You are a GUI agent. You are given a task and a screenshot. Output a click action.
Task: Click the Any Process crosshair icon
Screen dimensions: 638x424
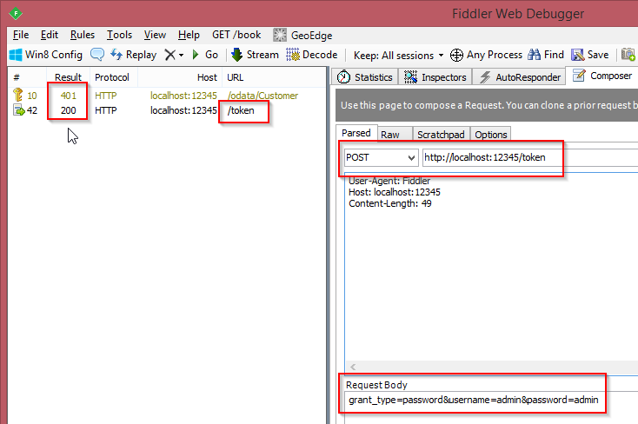[456, 55]
